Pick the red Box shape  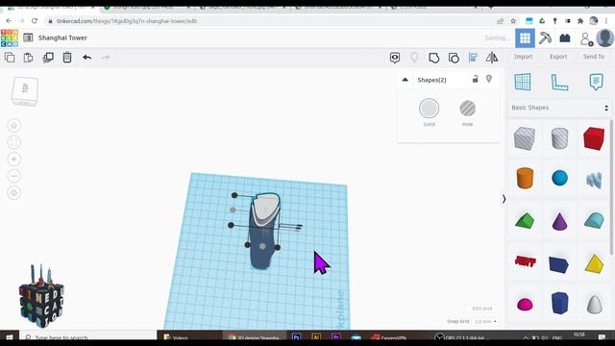(x=594, y=138)
